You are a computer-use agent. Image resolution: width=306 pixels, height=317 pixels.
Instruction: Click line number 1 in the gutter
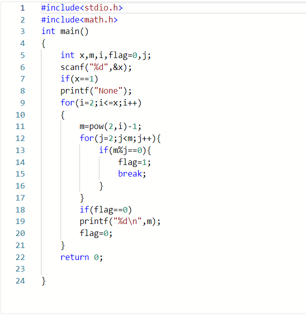22,8
